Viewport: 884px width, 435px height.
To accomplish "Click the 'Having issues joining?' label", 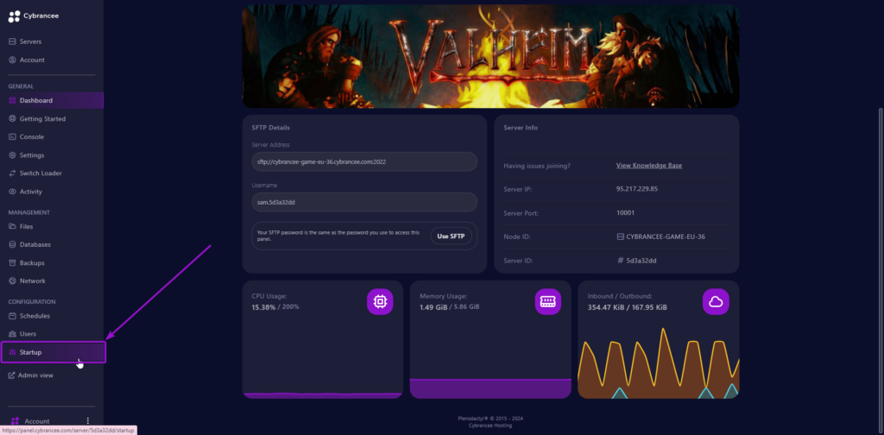I will [537, 166].
